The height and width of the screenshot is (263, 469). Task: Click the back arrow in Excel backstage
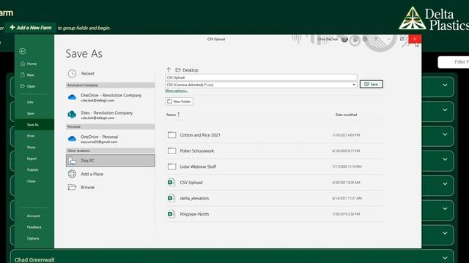click(x=23, y=51)
